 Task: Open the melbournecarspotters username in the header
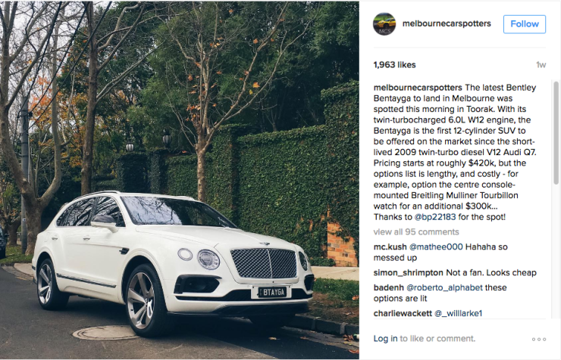[x=447, y=23]
